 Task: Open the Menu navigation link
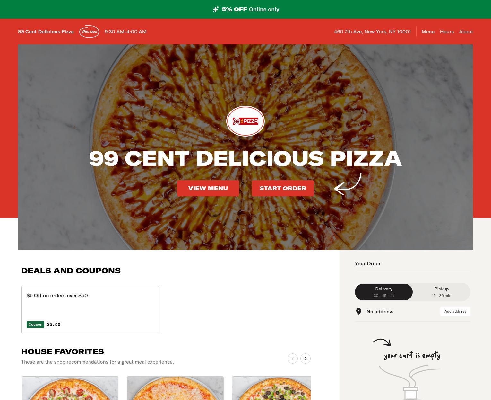pyautogui.click(x=428, y=31)
